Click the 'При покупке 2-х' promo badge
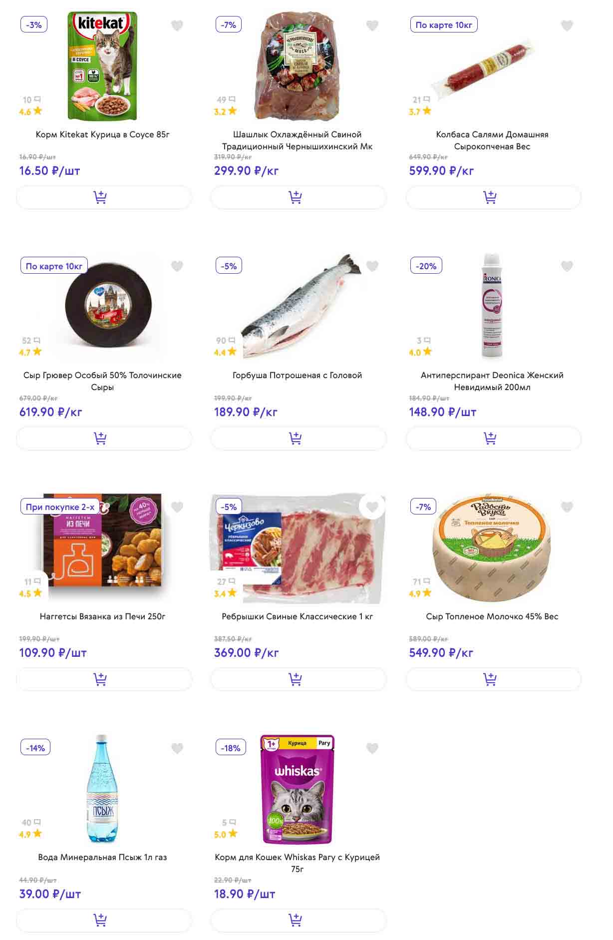Viewport: 613px width, 940px height. pyautogui.click(x=60, y=507)
